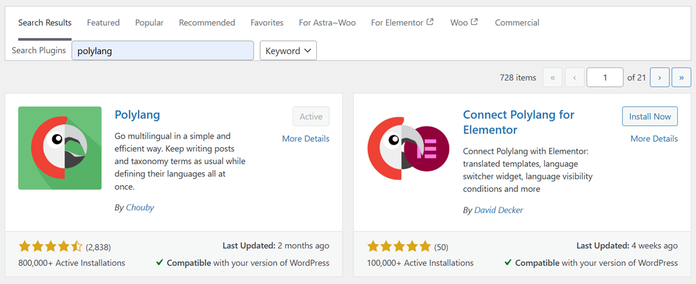Open More Details for Polylang
This screenshot has height=284, width=696.
click(306, 139)
